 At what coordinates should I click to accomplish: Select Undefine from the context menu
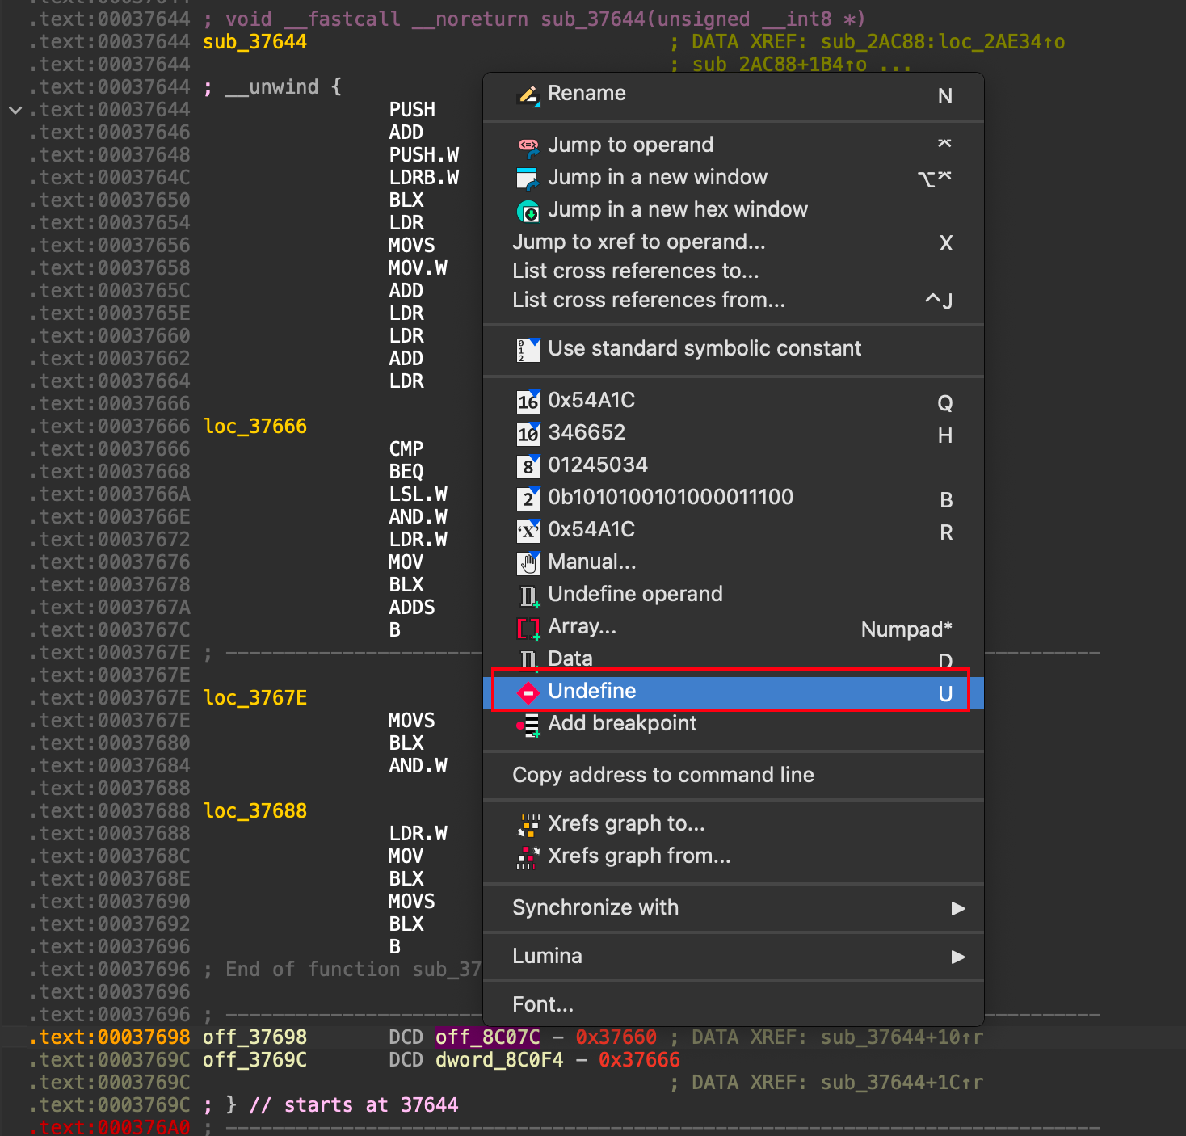[734, 692]
